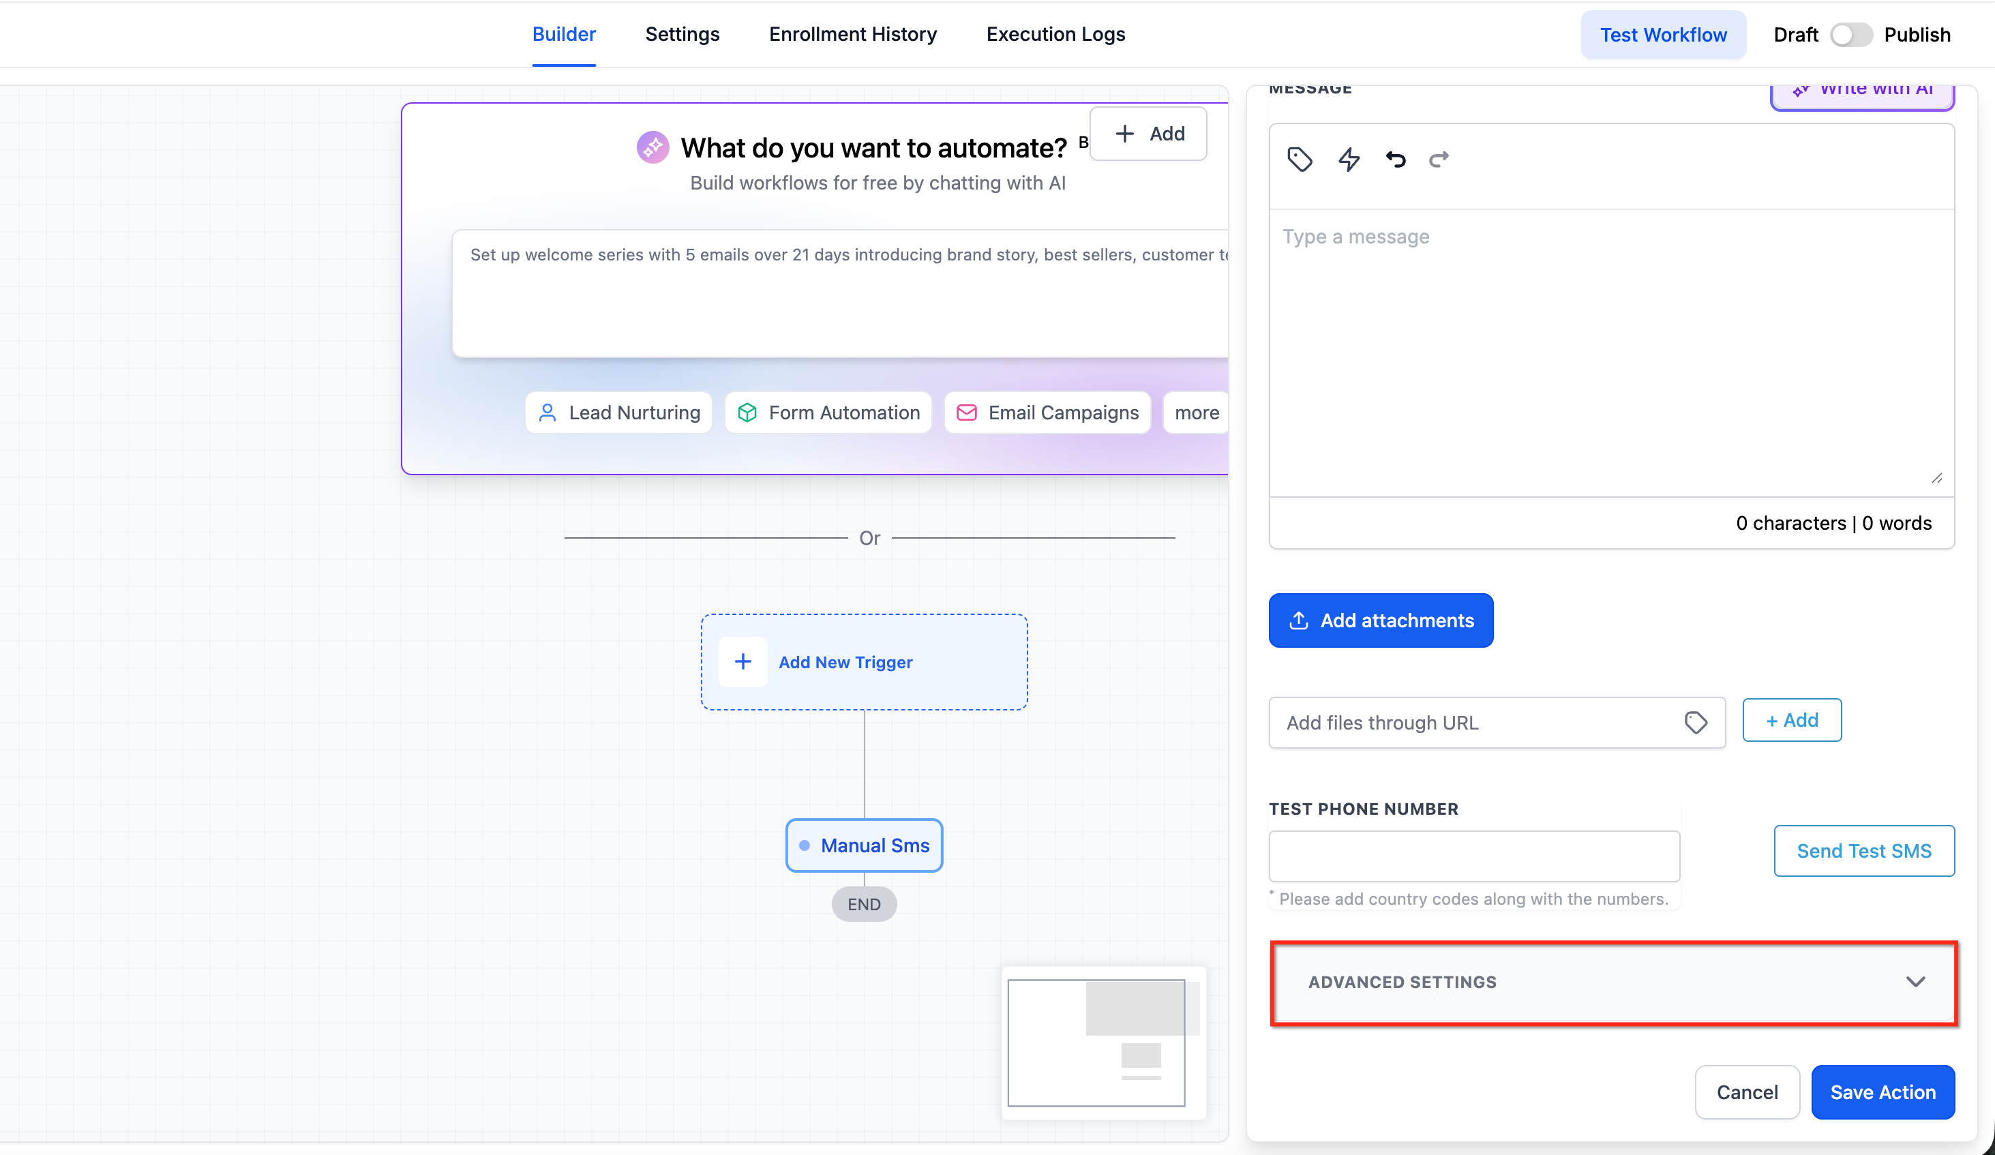Image resolution: width=1995 pixels, height=1155 pixels.
Task: Click the test phone number field
Action: (x=1473, y=856)
